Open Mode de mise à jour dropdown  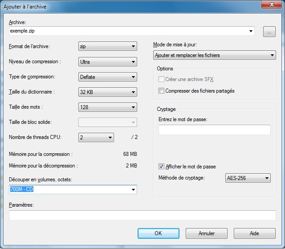click(272, 55)
